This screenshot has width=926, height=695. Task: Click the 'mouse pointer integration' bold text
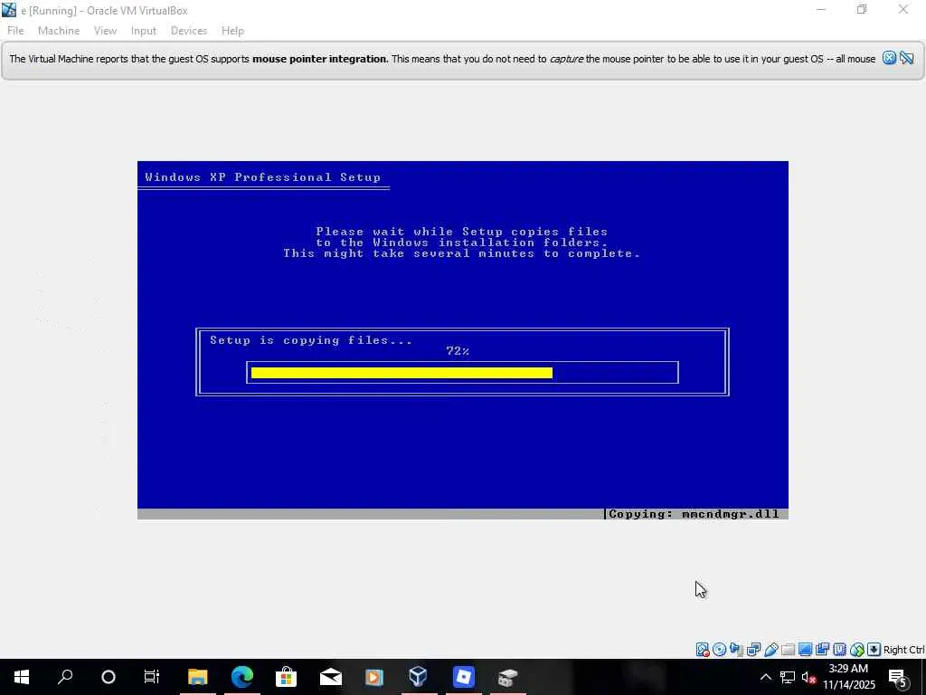[320, 59]
